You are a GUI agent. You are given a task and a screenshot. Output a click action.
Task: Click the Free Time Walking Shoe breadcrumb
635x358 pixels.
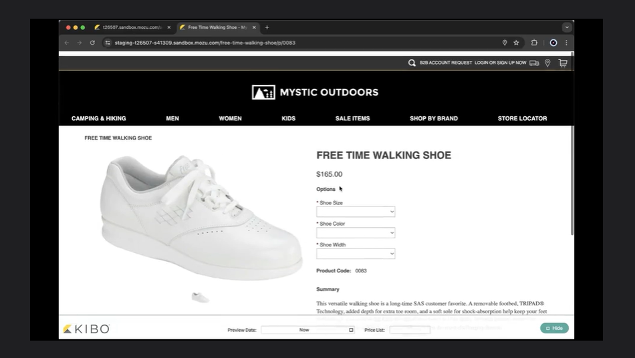[x=118, y=138]
